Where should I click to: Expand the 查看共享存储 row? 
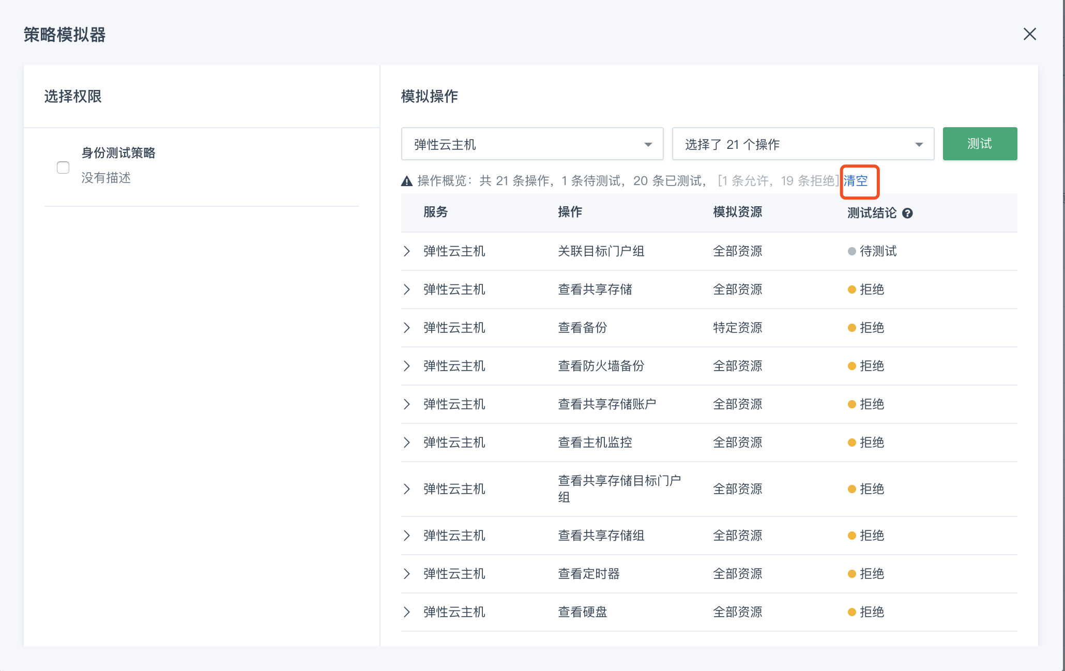click(407, 289)
